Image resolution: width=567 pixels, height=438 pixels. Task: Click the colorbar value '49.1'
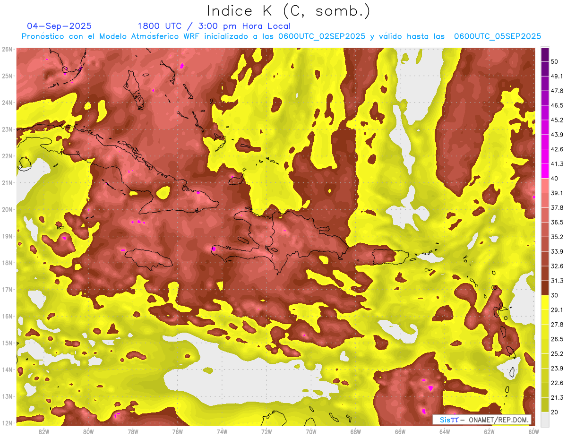pos(557,76)
